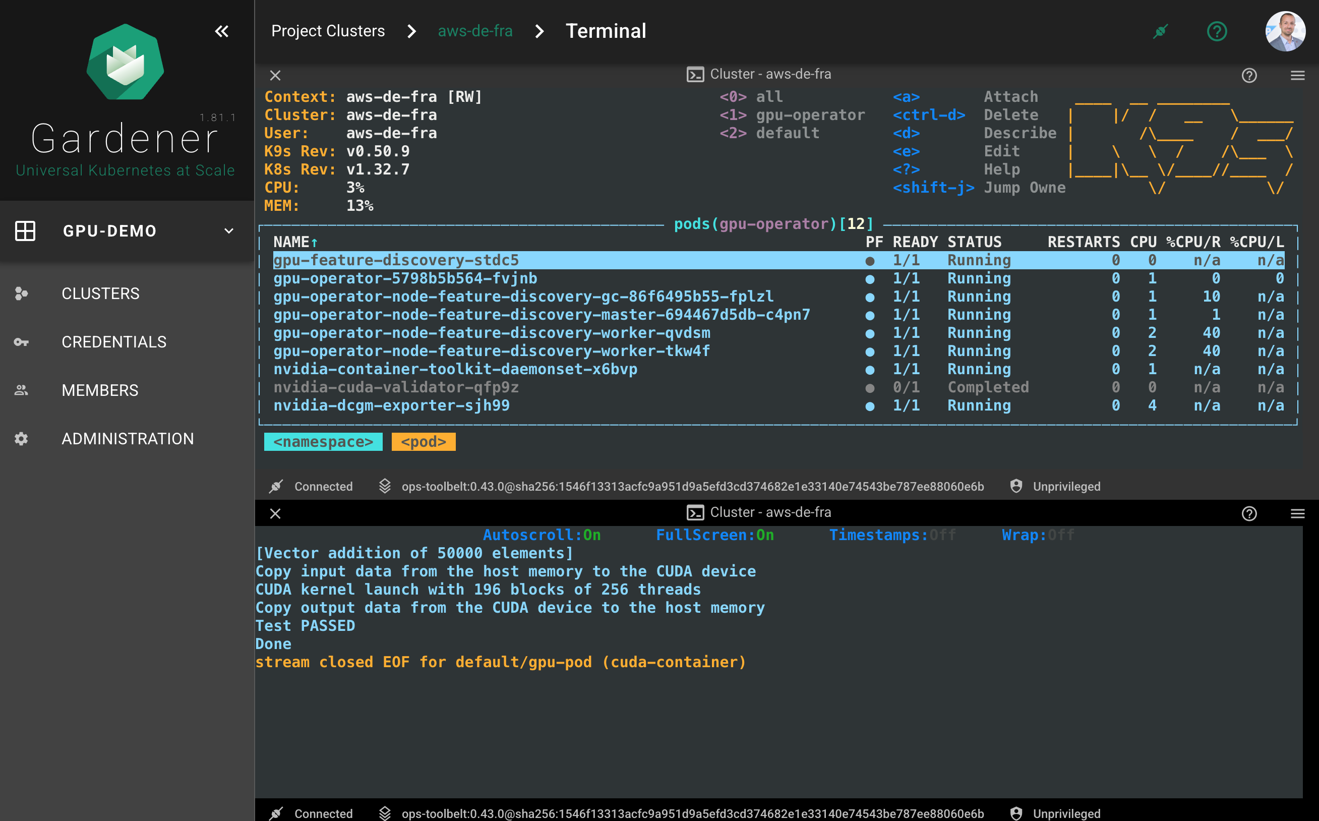Select pod node-feature-discovery-master-694467d5db-c4pn7
Screen dimensions: 1319x821
(778, 315)
